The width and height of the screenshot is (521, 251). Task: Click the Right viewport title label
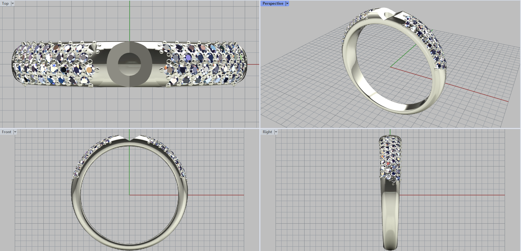click(267, 132)
